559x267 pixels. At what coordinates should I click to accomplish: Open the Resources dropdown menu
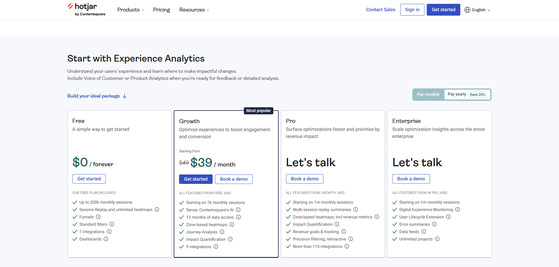[x=194, y=10]
